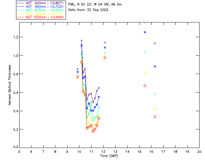Click the x-axis tick label '13'
This screenshot has height=164, width=205.
[115, 152]
